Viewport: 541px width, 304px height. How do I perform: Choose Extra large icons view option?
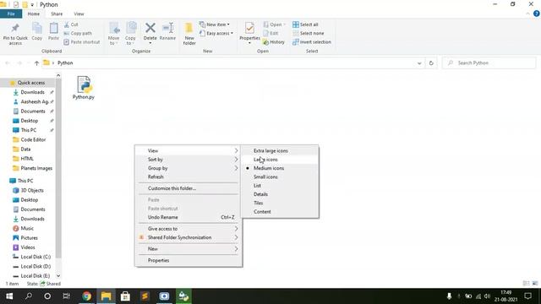[x=280, y=150]
